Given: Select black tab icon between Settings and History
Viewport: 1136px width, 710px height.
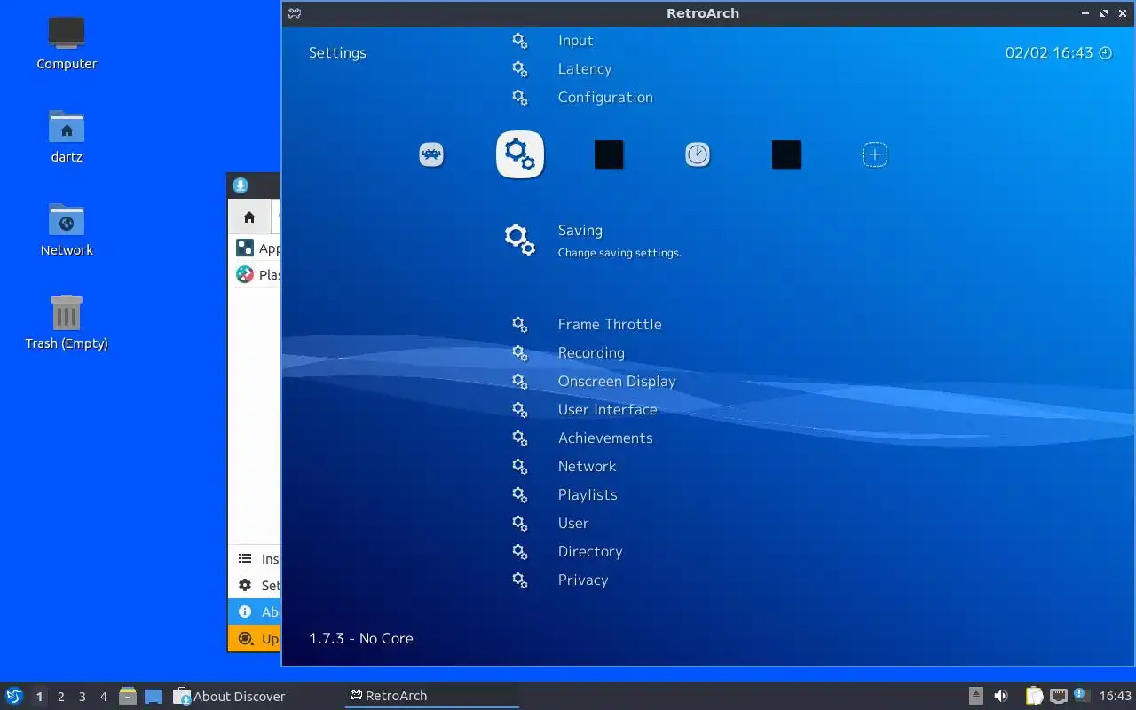Looking at the screenshot, I should pos(609,155).
